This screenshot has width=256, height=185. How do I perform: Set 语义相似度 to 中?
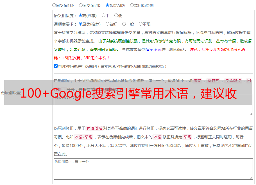coord(103,15)
